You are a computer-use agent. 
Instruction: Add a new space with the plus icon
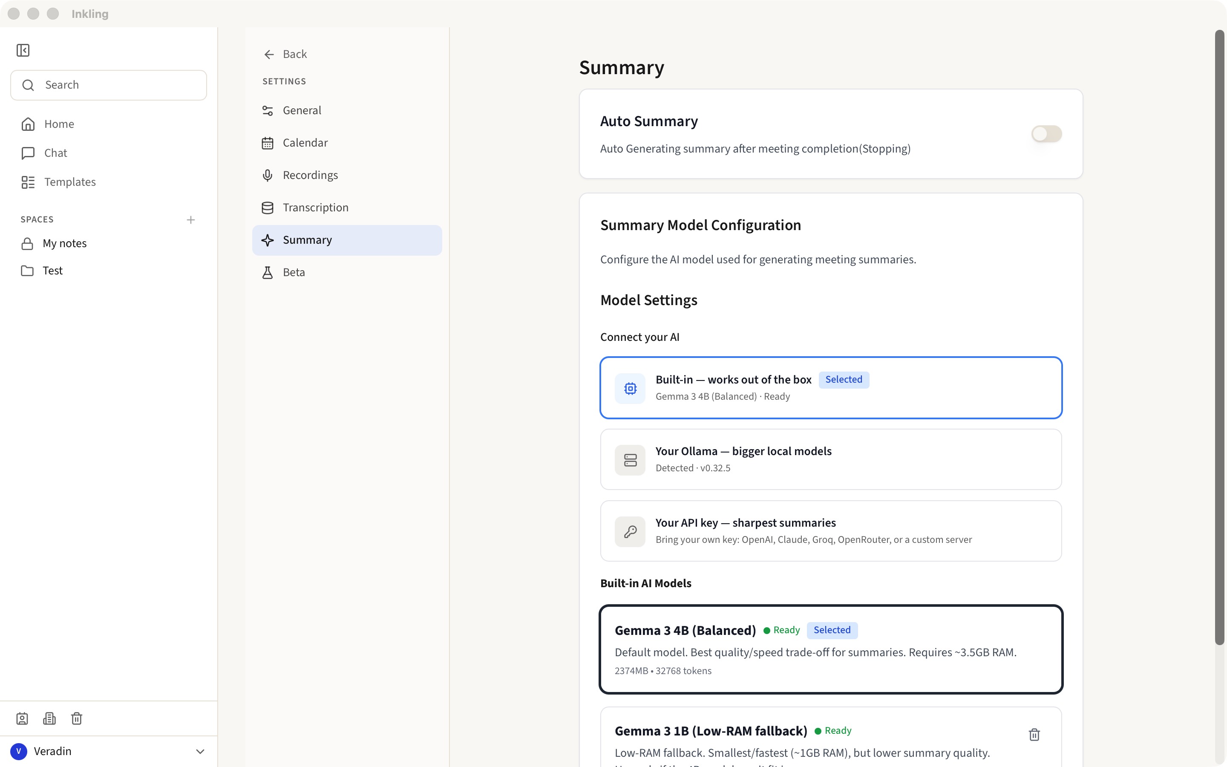click(x=190, y=219)
